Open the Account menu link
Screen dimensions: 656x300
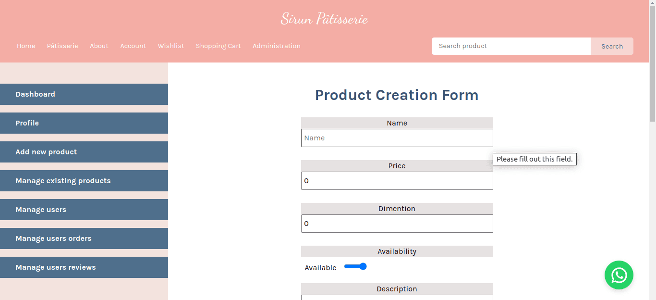pyautogui.click(x=133, y=46)
